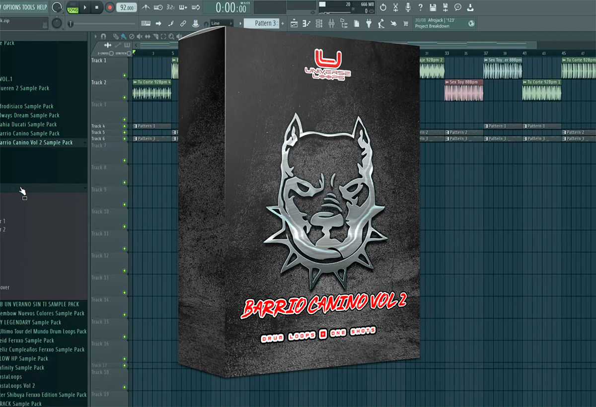Open the Channel Rack icon

coord(319,23)
